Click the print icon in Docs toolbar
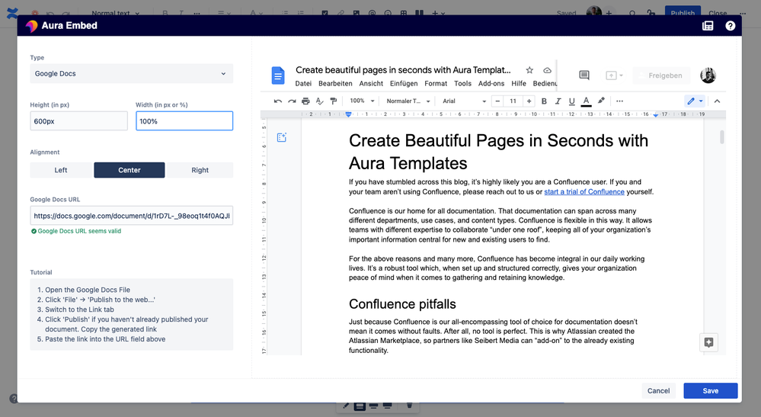Screen dimensions: 761x417 pyautogui.click(x=305, y=101)
